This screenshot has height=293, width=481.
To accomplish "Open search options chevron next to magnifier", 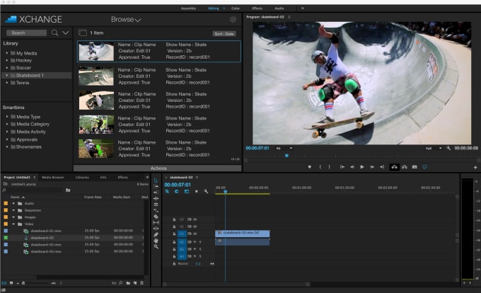I will pos(66,33).
